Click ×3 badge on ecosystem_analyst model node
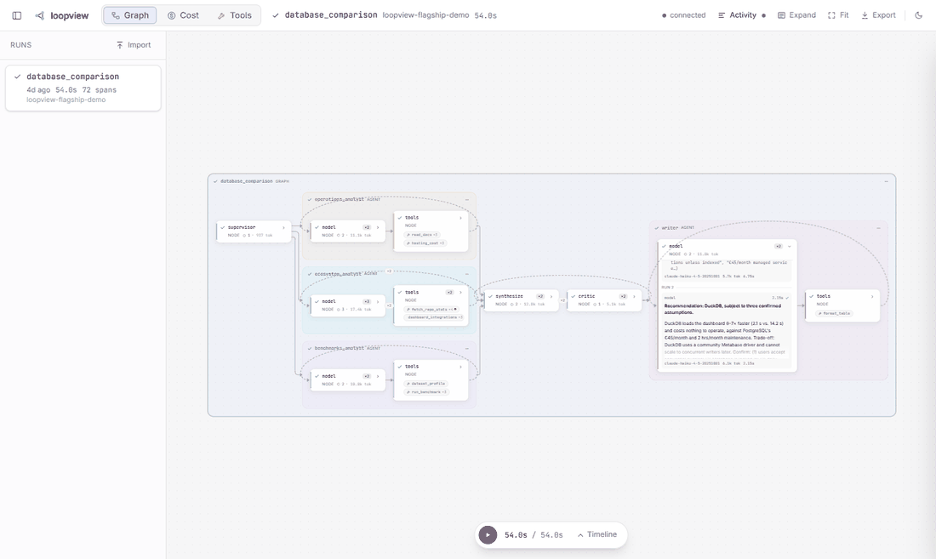 click(367, 301)
